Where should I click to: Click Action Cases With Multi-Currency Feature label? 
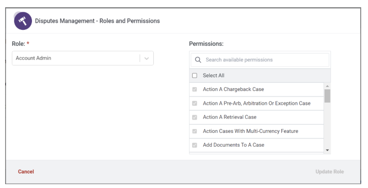[250, 131]
